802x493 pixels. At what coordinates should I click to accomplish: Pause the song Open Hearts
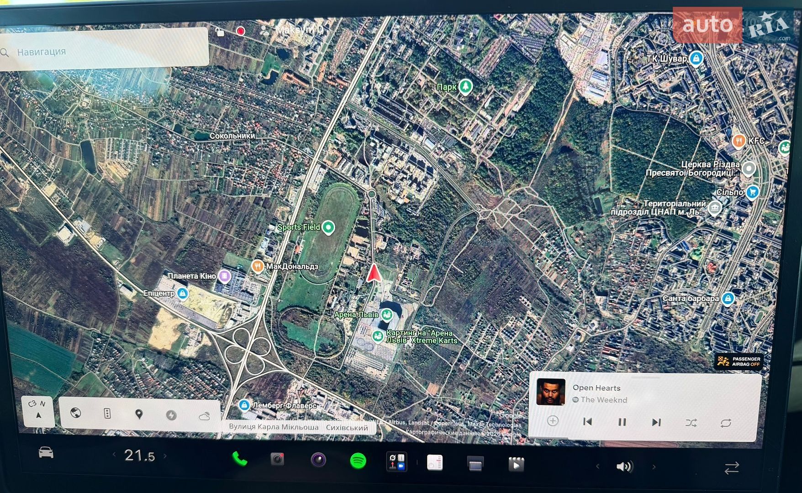(x=622, y=422)
